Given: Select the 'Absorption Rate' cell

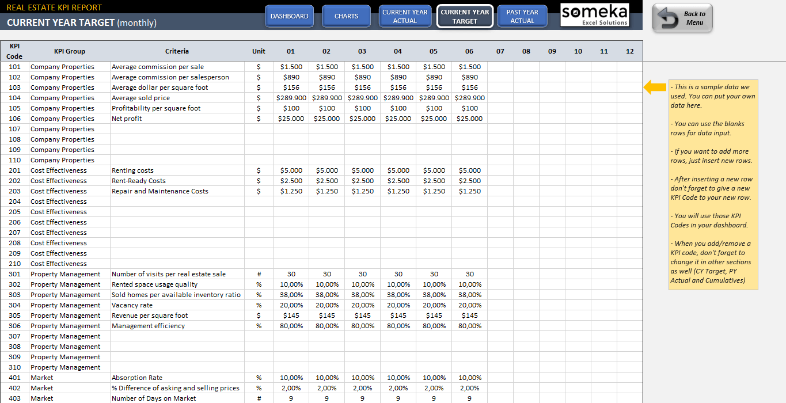Looking at the screenshot, I should 177,378.
